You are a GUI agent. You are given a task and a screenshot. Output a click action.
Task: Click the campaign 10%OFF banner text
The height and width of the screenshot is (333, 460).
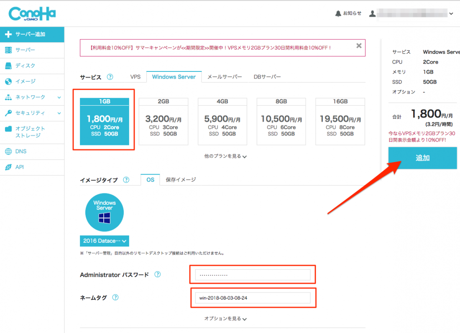click(210, 48)
